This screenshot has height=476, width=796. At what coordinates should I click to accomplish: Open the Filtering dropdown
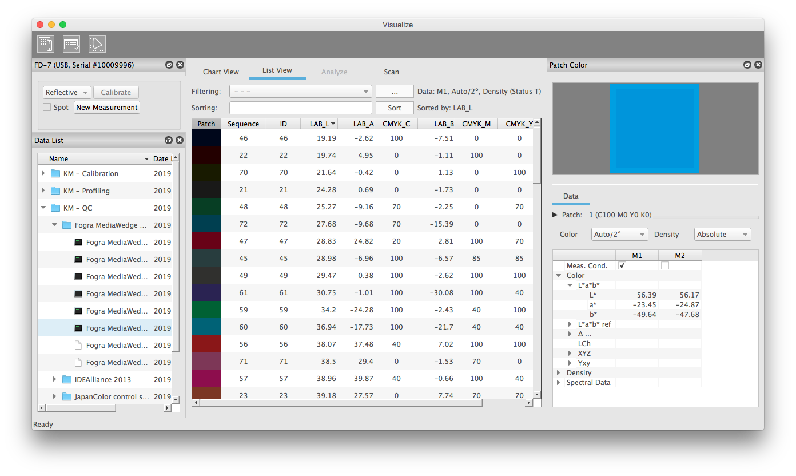click(x=300, y=92)
